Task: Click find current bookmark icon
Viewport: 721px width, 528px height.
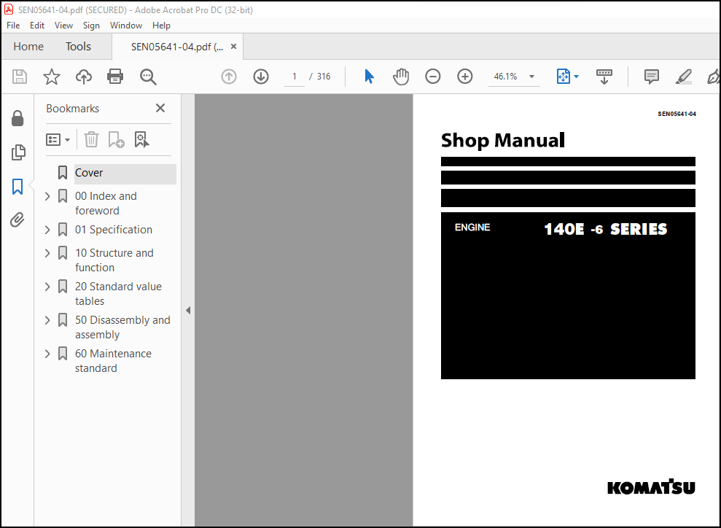Action: [x=141, y=139]
